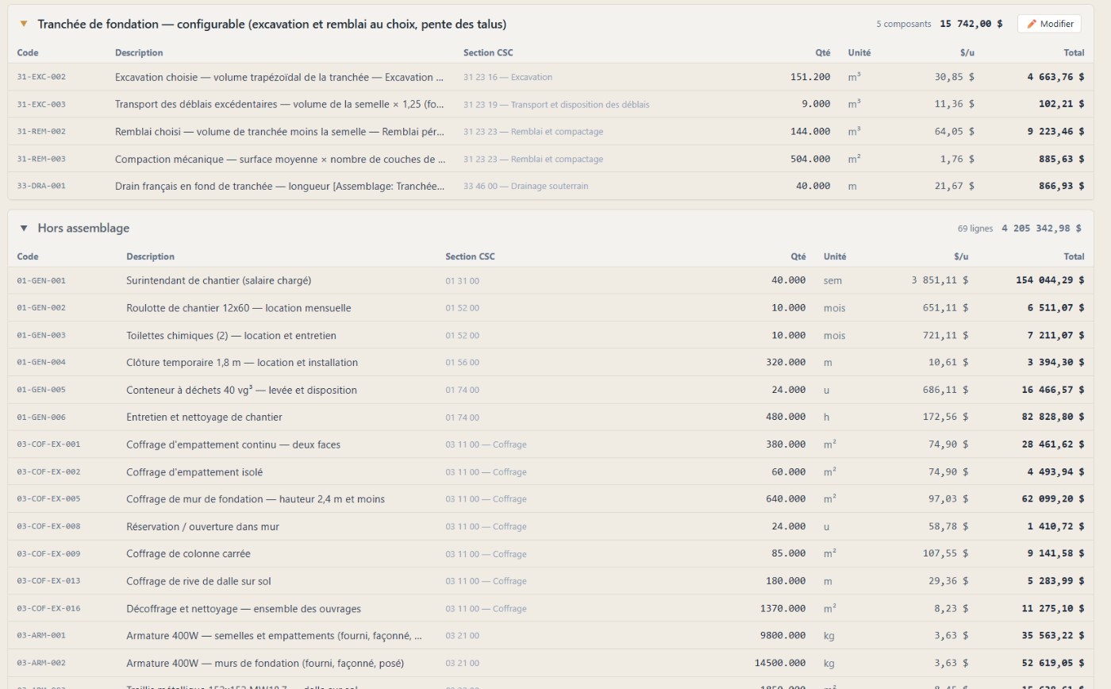This screenshot has width=1111, height=689.
Task: Select the Drain français en fond de tranchée line
Action: (551, 186)
